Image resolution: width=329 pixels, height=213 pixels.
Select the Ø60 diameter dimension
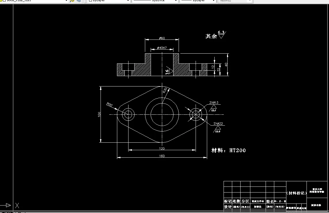pos(162,38)
